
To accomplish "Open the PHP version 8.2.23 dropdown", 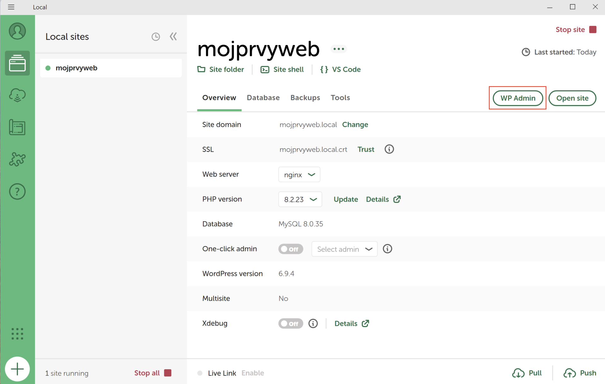I will coord(300,199).
